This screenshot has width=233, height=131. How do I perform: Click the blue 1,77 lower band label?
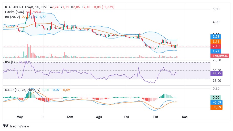click(216, 51)
